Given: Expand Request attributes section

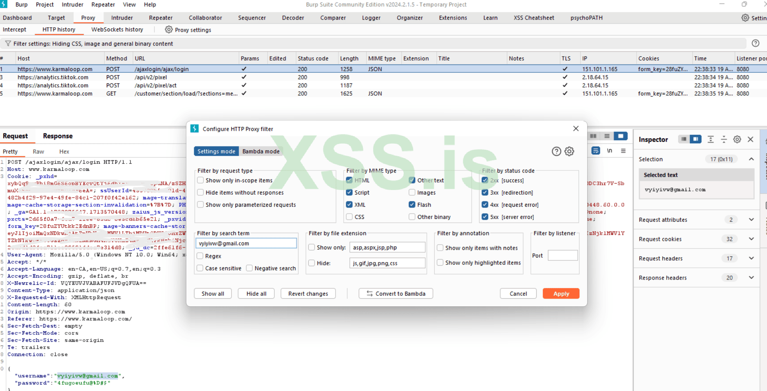Looking at the screenshot, I should (751, 220).
